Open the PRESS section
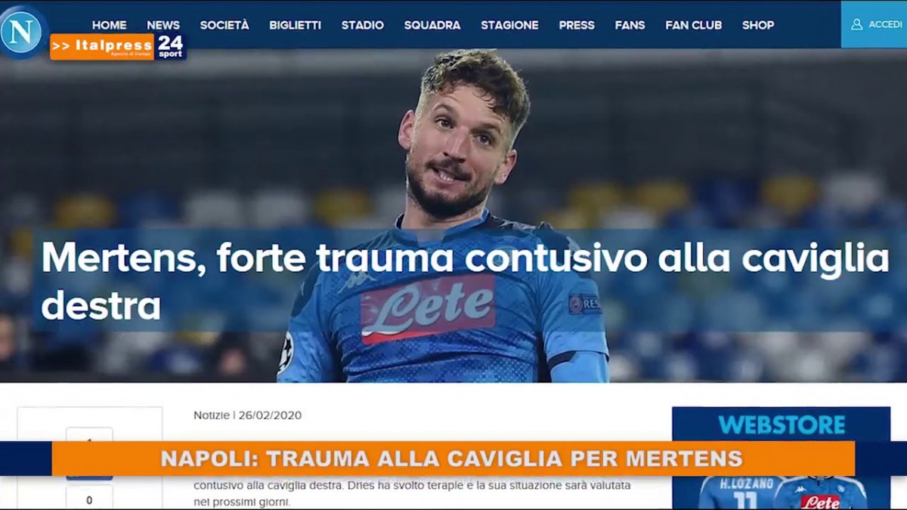The height and width of the screenshot is (510, 907). (x=577, y=25)
